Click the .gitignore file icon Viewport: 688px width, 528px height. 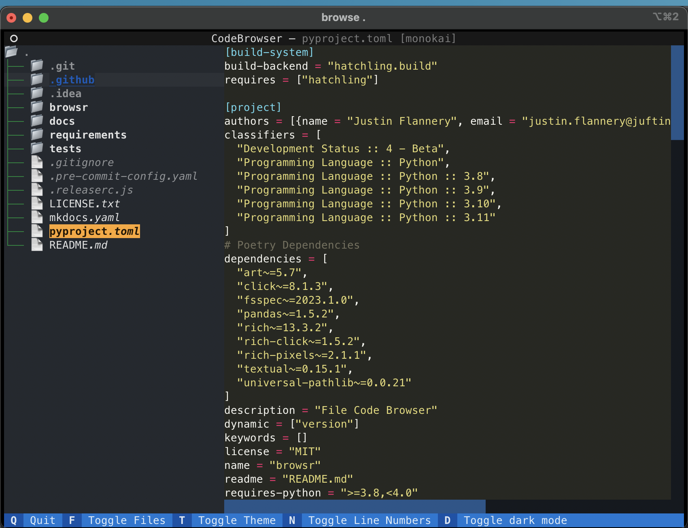click(37, 162)
